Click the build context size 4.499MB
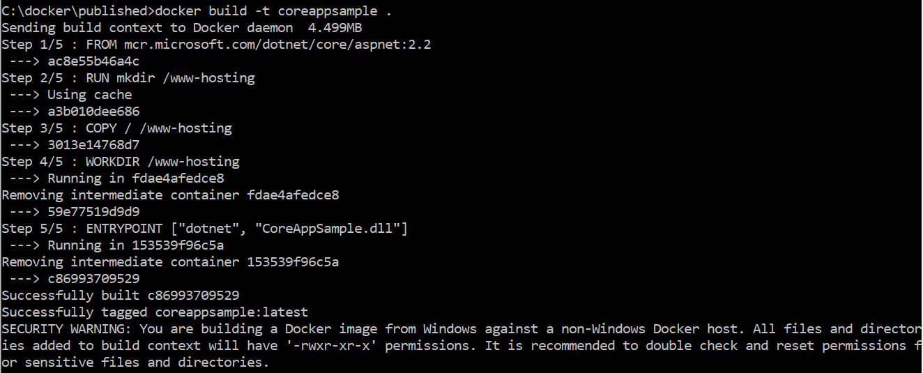This screenshot has height=373, width=923. 336,28
